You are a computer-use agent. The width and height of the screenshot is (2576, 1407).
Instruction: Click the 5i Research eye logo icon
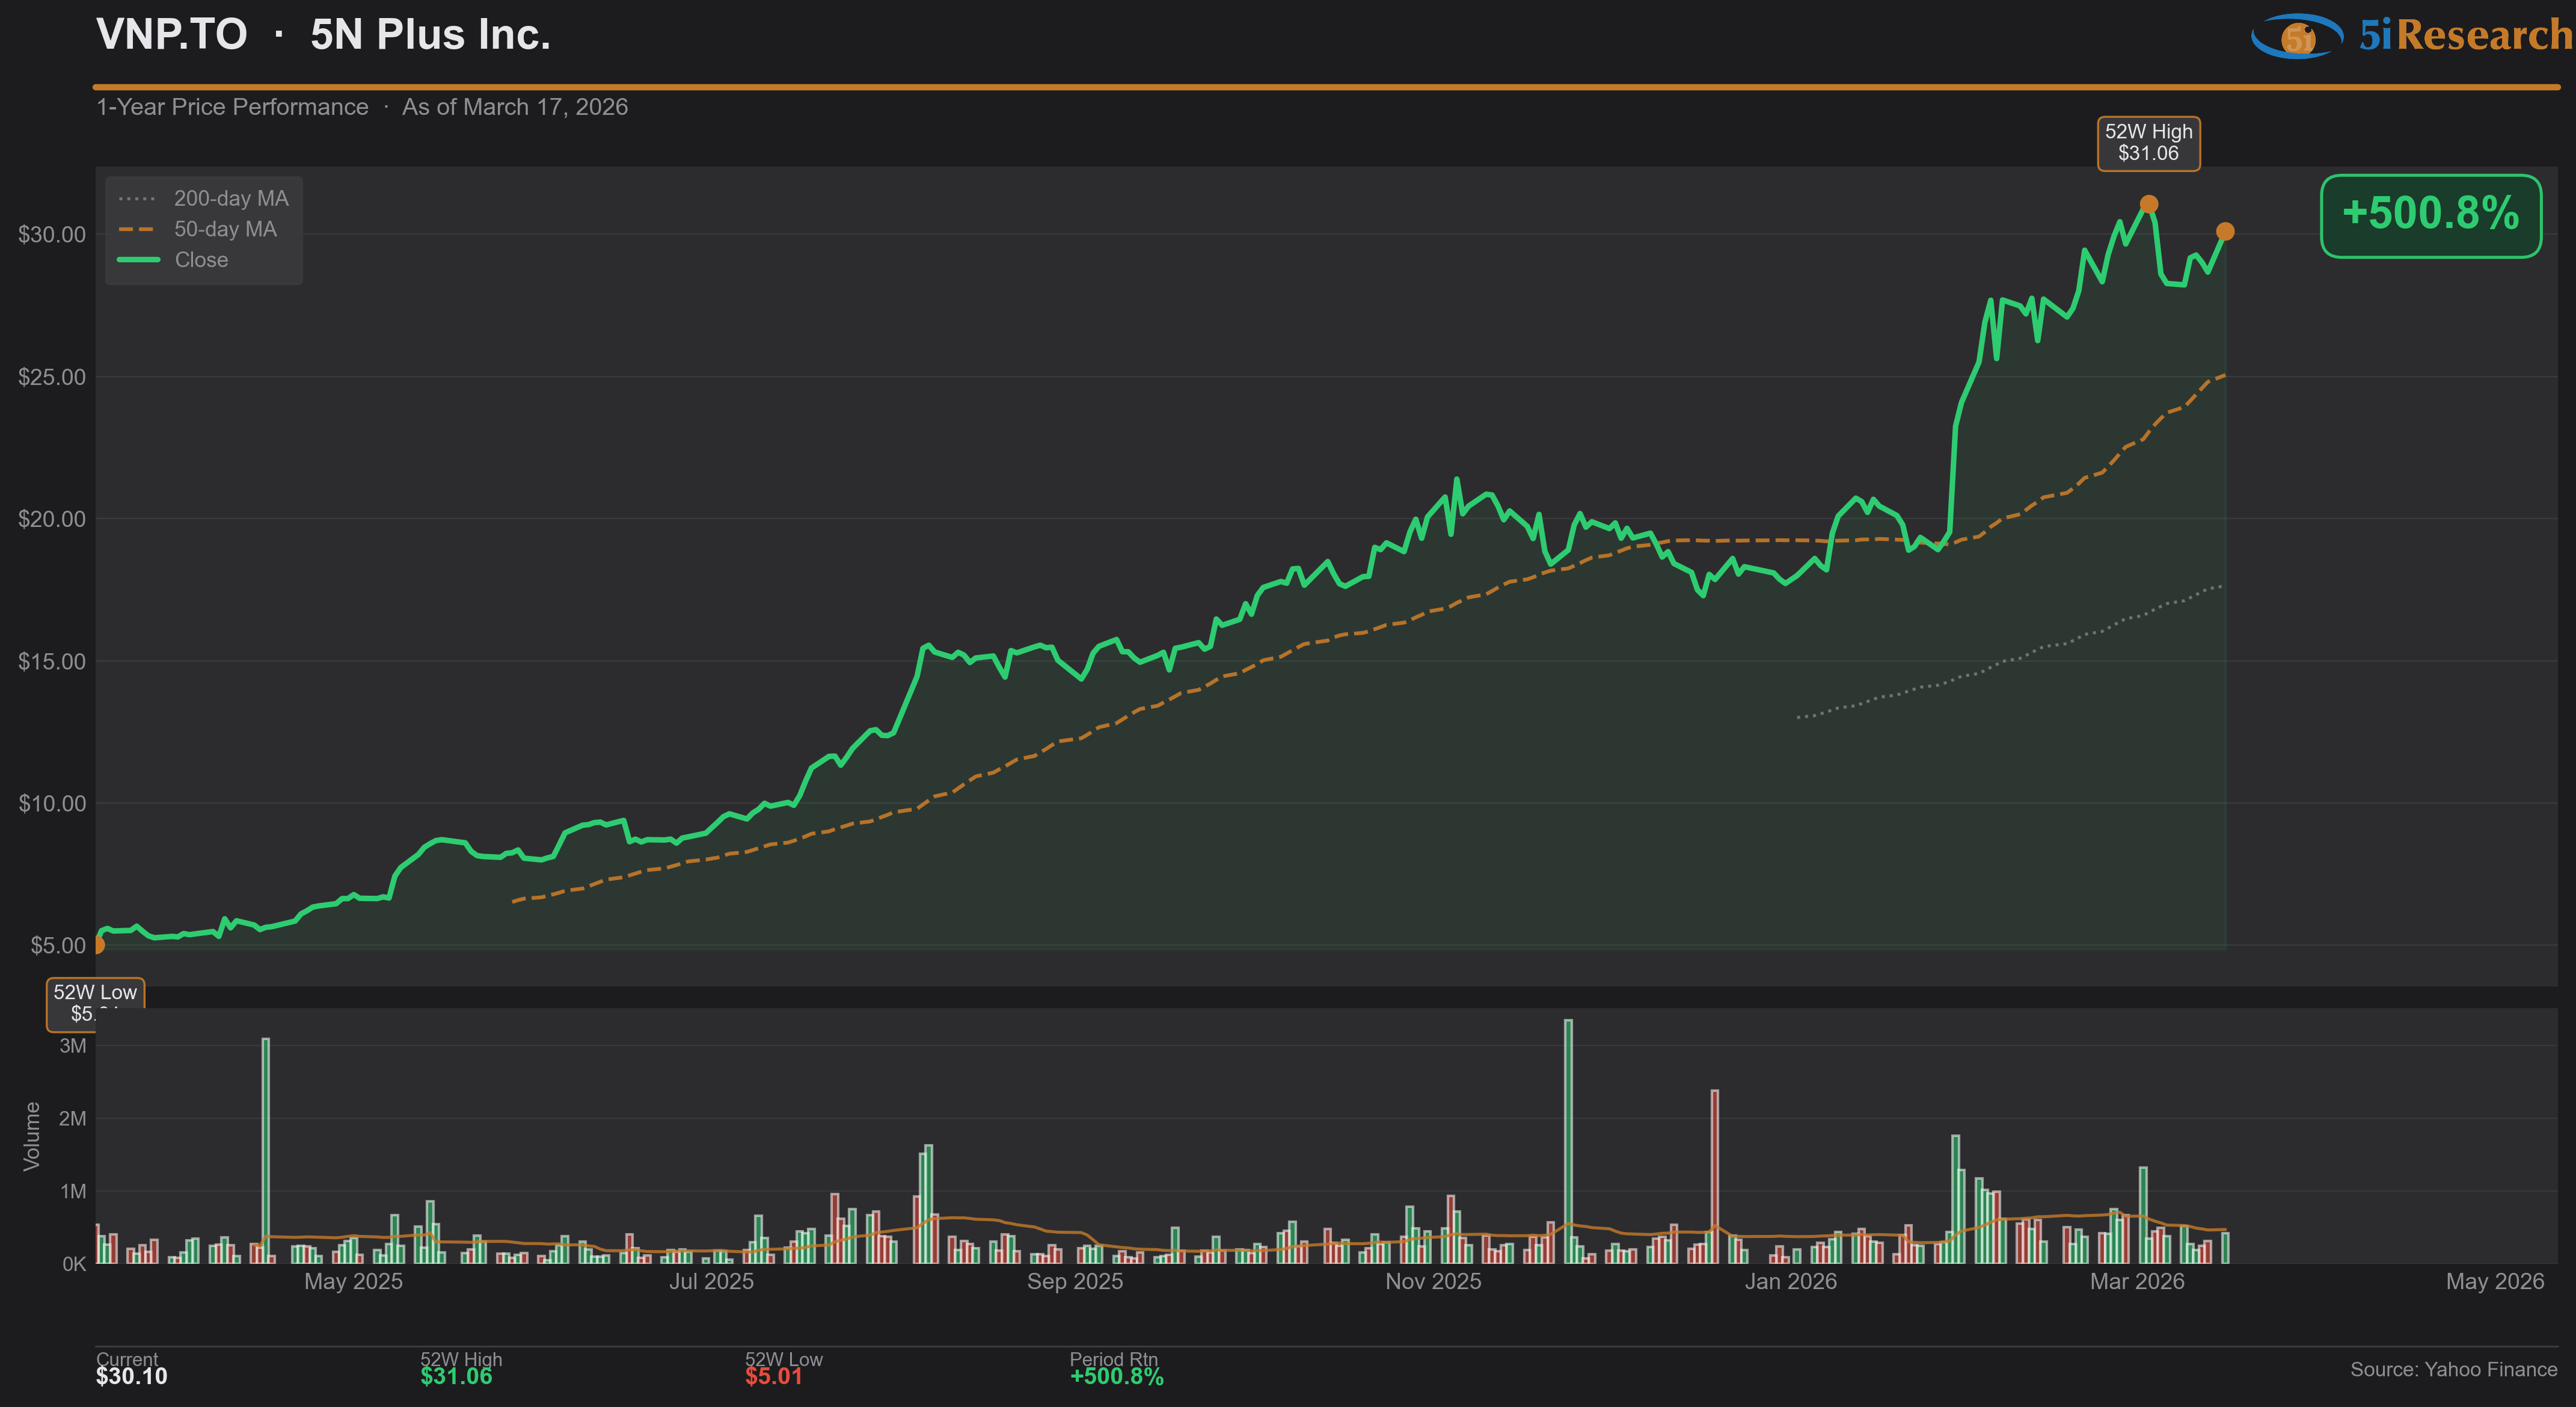tap(2297, 36)
